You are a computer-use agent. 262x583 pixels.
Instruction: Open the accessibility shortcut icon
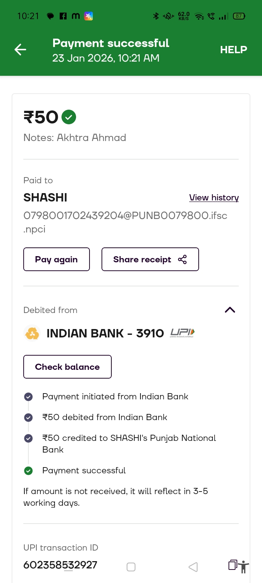[x=243, y=567]
